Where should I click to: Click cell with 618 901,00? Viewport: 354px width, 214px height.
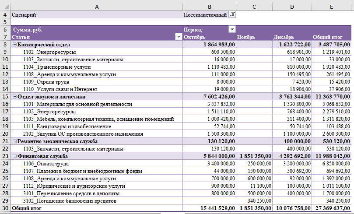[292, 52]
